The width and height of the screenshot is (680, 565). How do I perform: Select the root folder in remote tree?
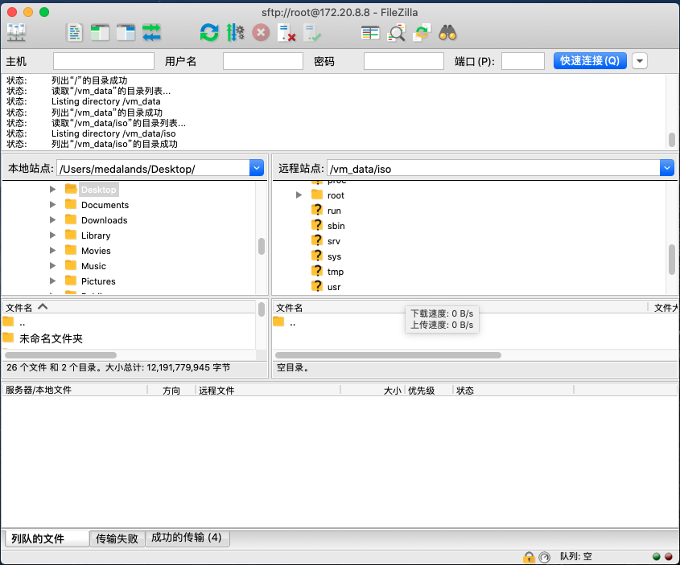pos(336,195)
